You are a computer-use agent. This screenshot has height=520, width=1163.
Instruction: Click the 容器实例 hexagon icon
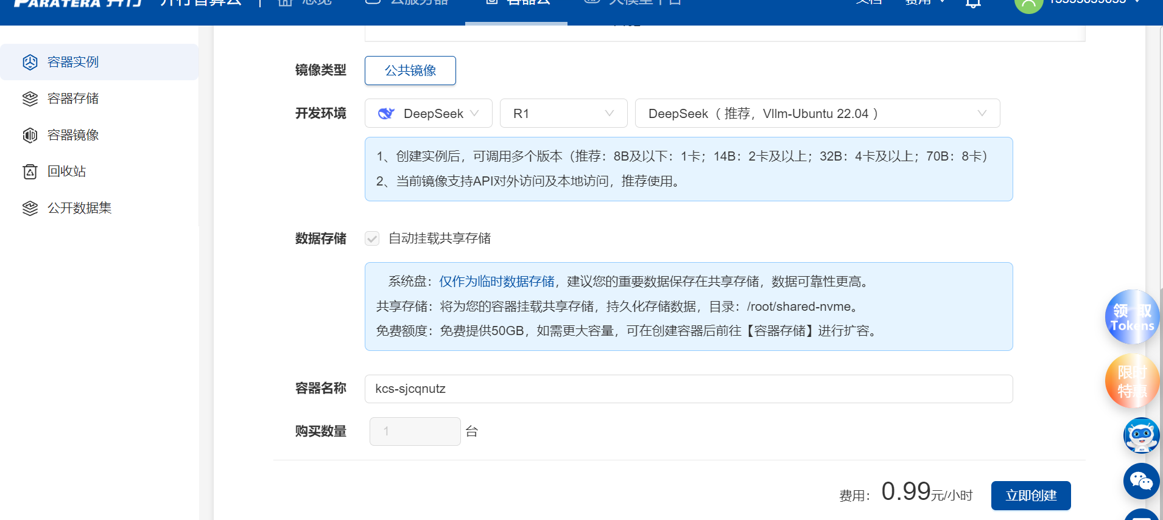point(30,62)
